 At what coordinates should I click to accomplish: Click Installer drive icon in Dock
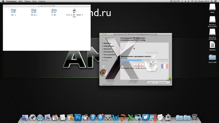click(x=168, y=118)
